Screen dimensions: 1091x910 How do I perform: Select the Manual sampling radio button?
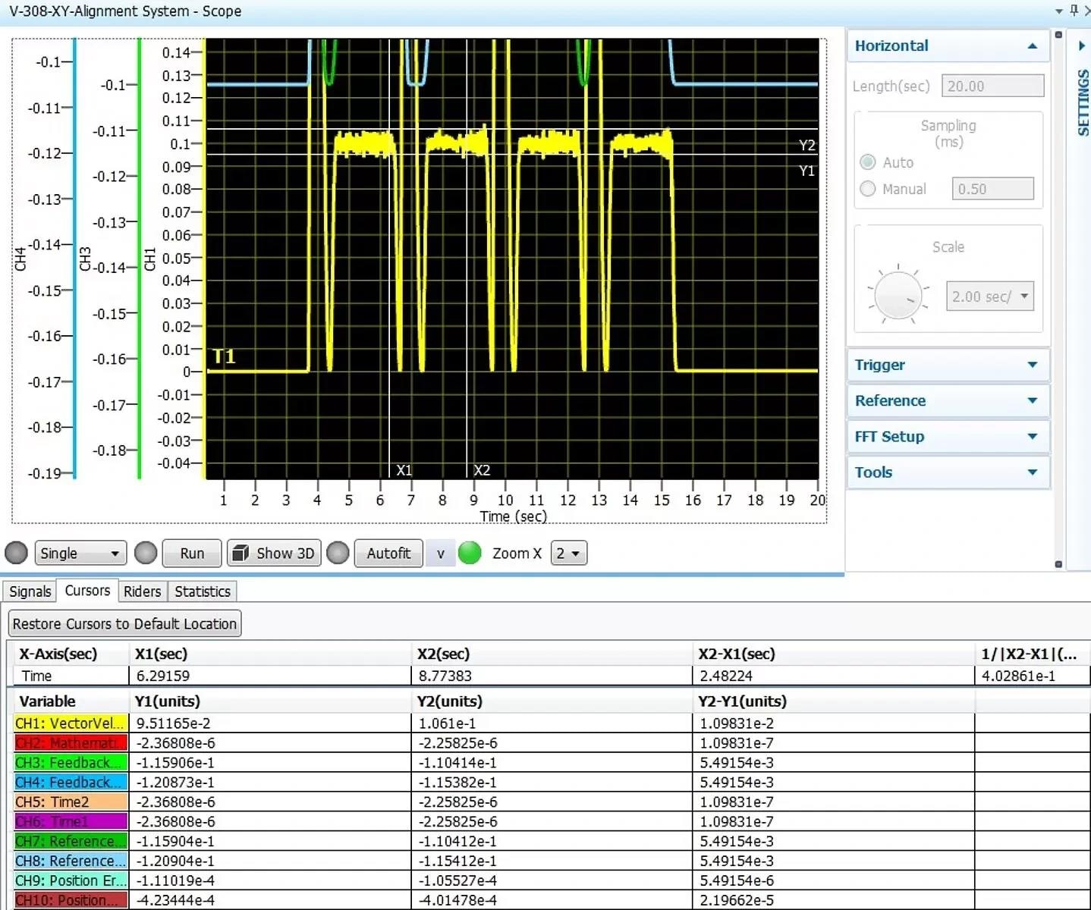tap(868, 189)
